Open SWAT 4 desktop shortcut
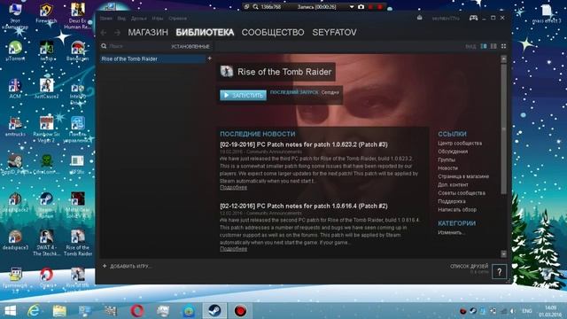This screenshot has width=567, height=319. click(x=46, y=243)
